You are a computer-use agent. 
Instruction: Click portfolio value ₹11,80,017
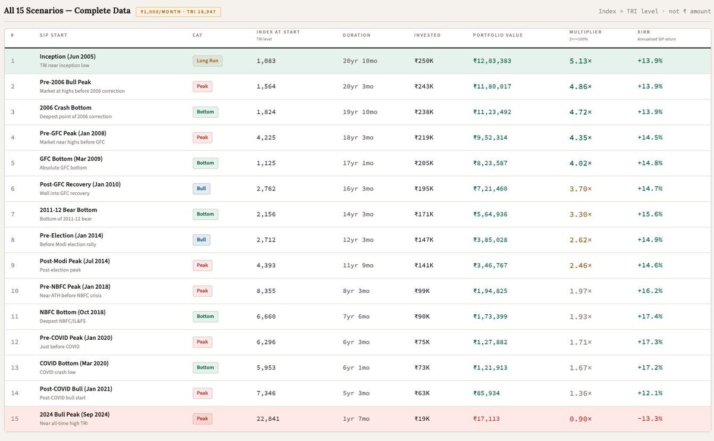click(x=492, y=86)
